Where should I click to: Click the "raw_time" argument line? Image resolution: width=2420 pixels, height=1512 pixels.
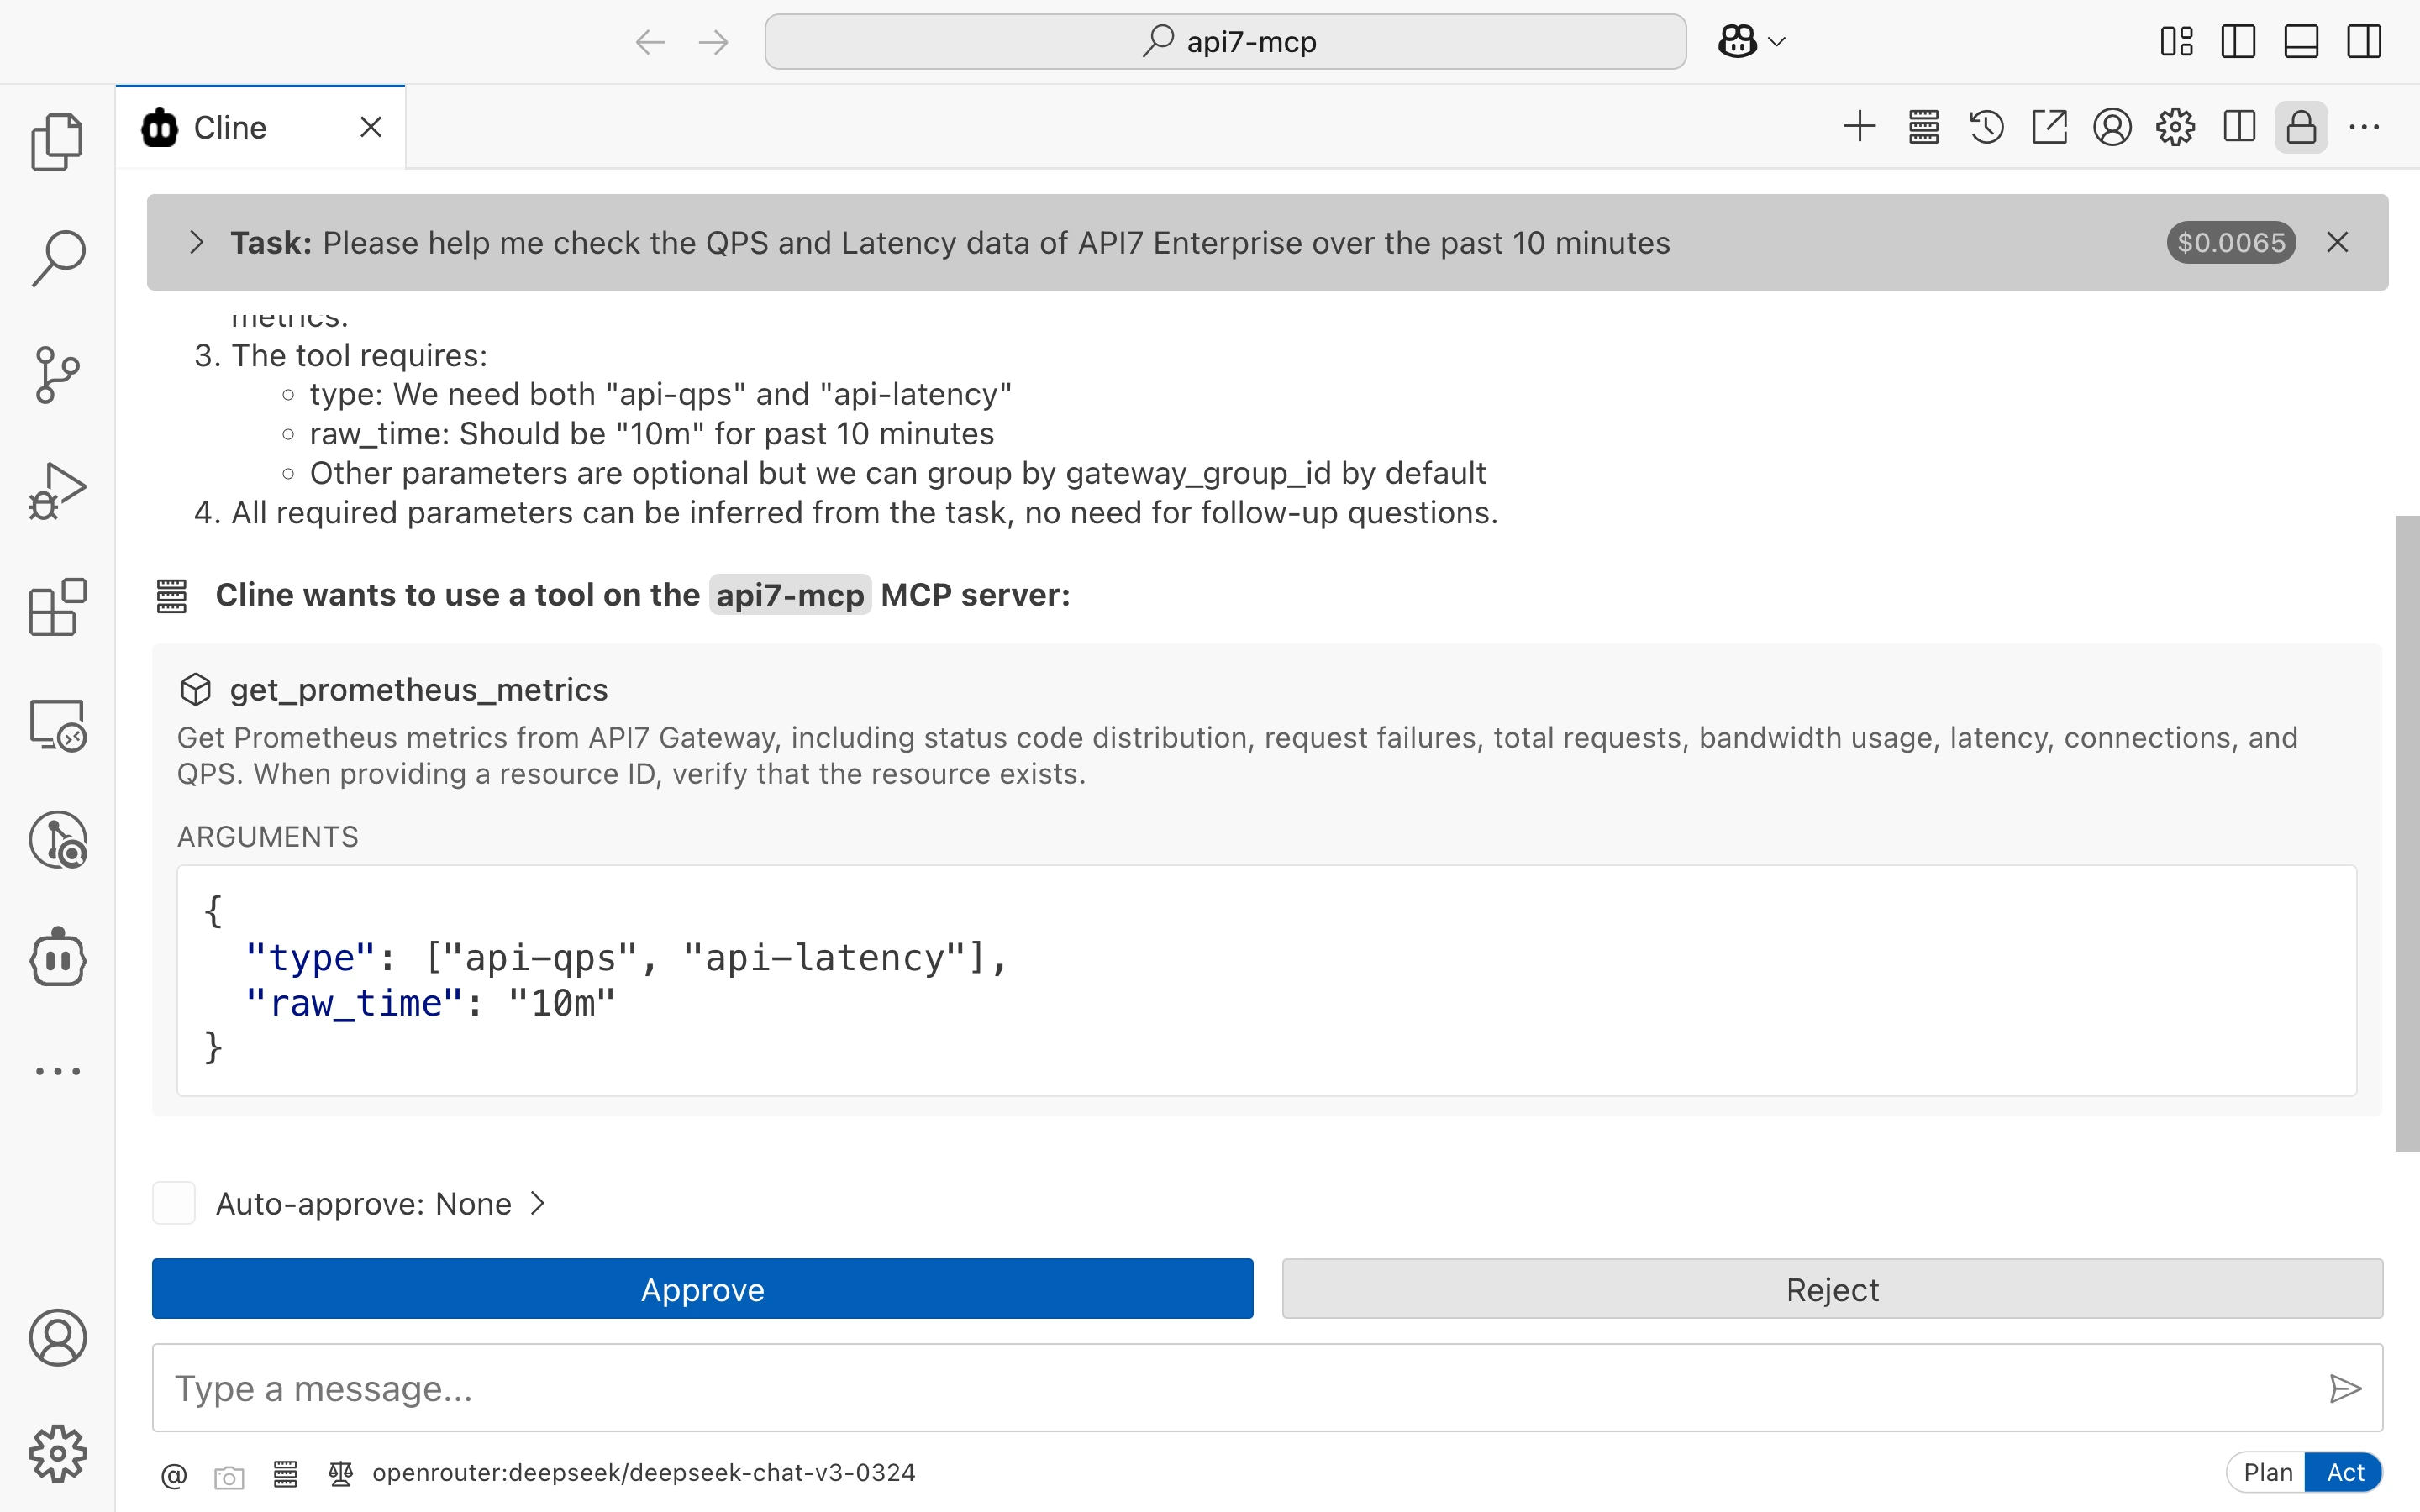coord(430,1003)
